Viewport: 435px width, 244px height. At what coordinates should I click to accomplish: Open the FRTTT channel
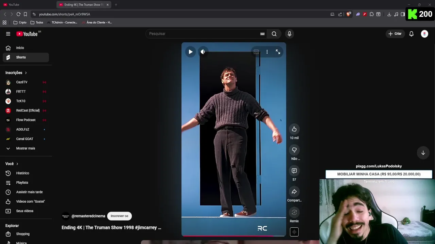(26, 91)
